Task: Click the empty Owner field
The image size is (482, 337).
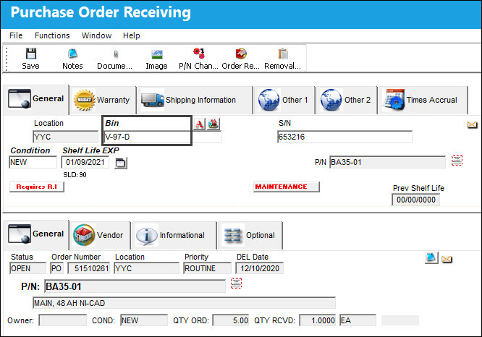Action: [x=63, y=320]
